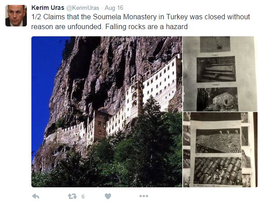Click the tweet text about Soumela Monastery claims
262x203 pixels.
point(141,22)
